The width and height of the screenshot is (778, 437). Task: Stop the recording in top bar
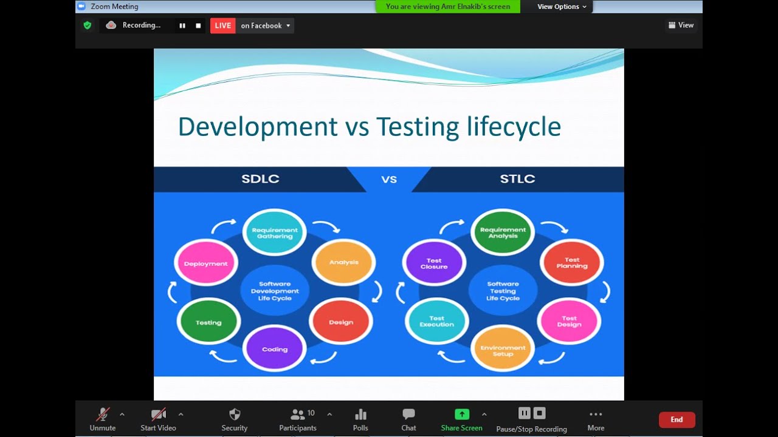pyautogui.click(x=198, y=25)
